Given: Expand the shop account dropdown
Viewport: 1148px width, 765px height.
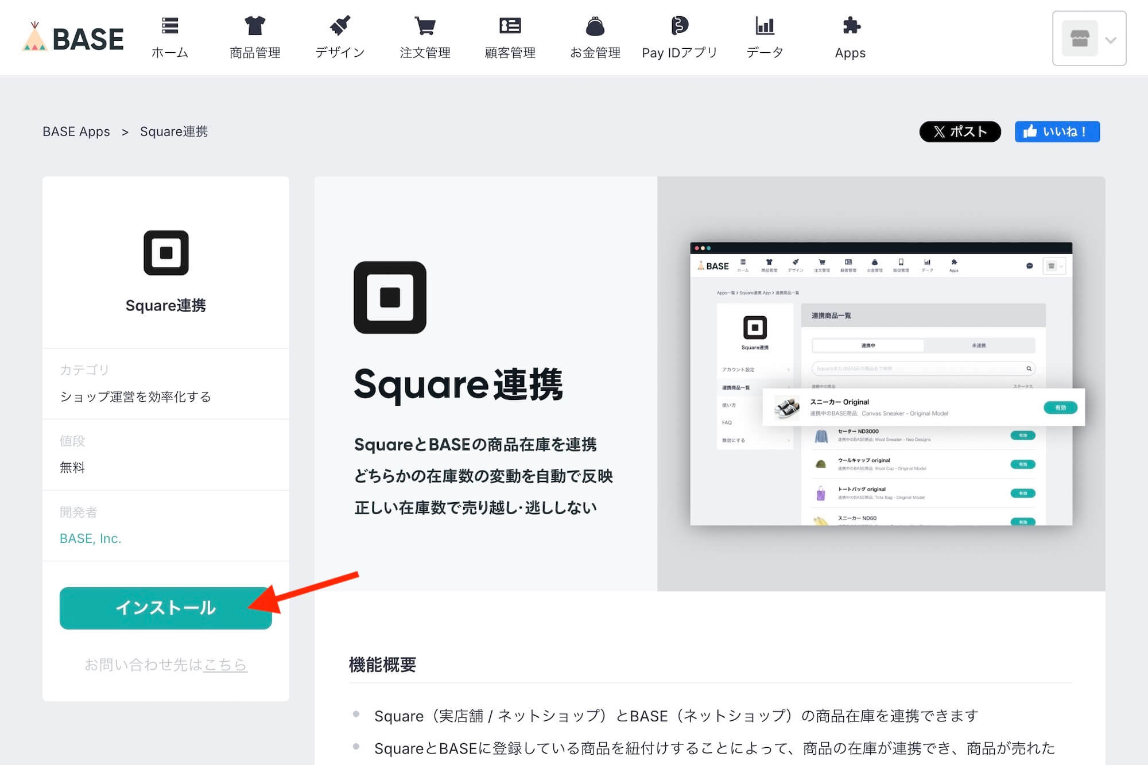Looking at the screenshot, I should point(1111,40).
